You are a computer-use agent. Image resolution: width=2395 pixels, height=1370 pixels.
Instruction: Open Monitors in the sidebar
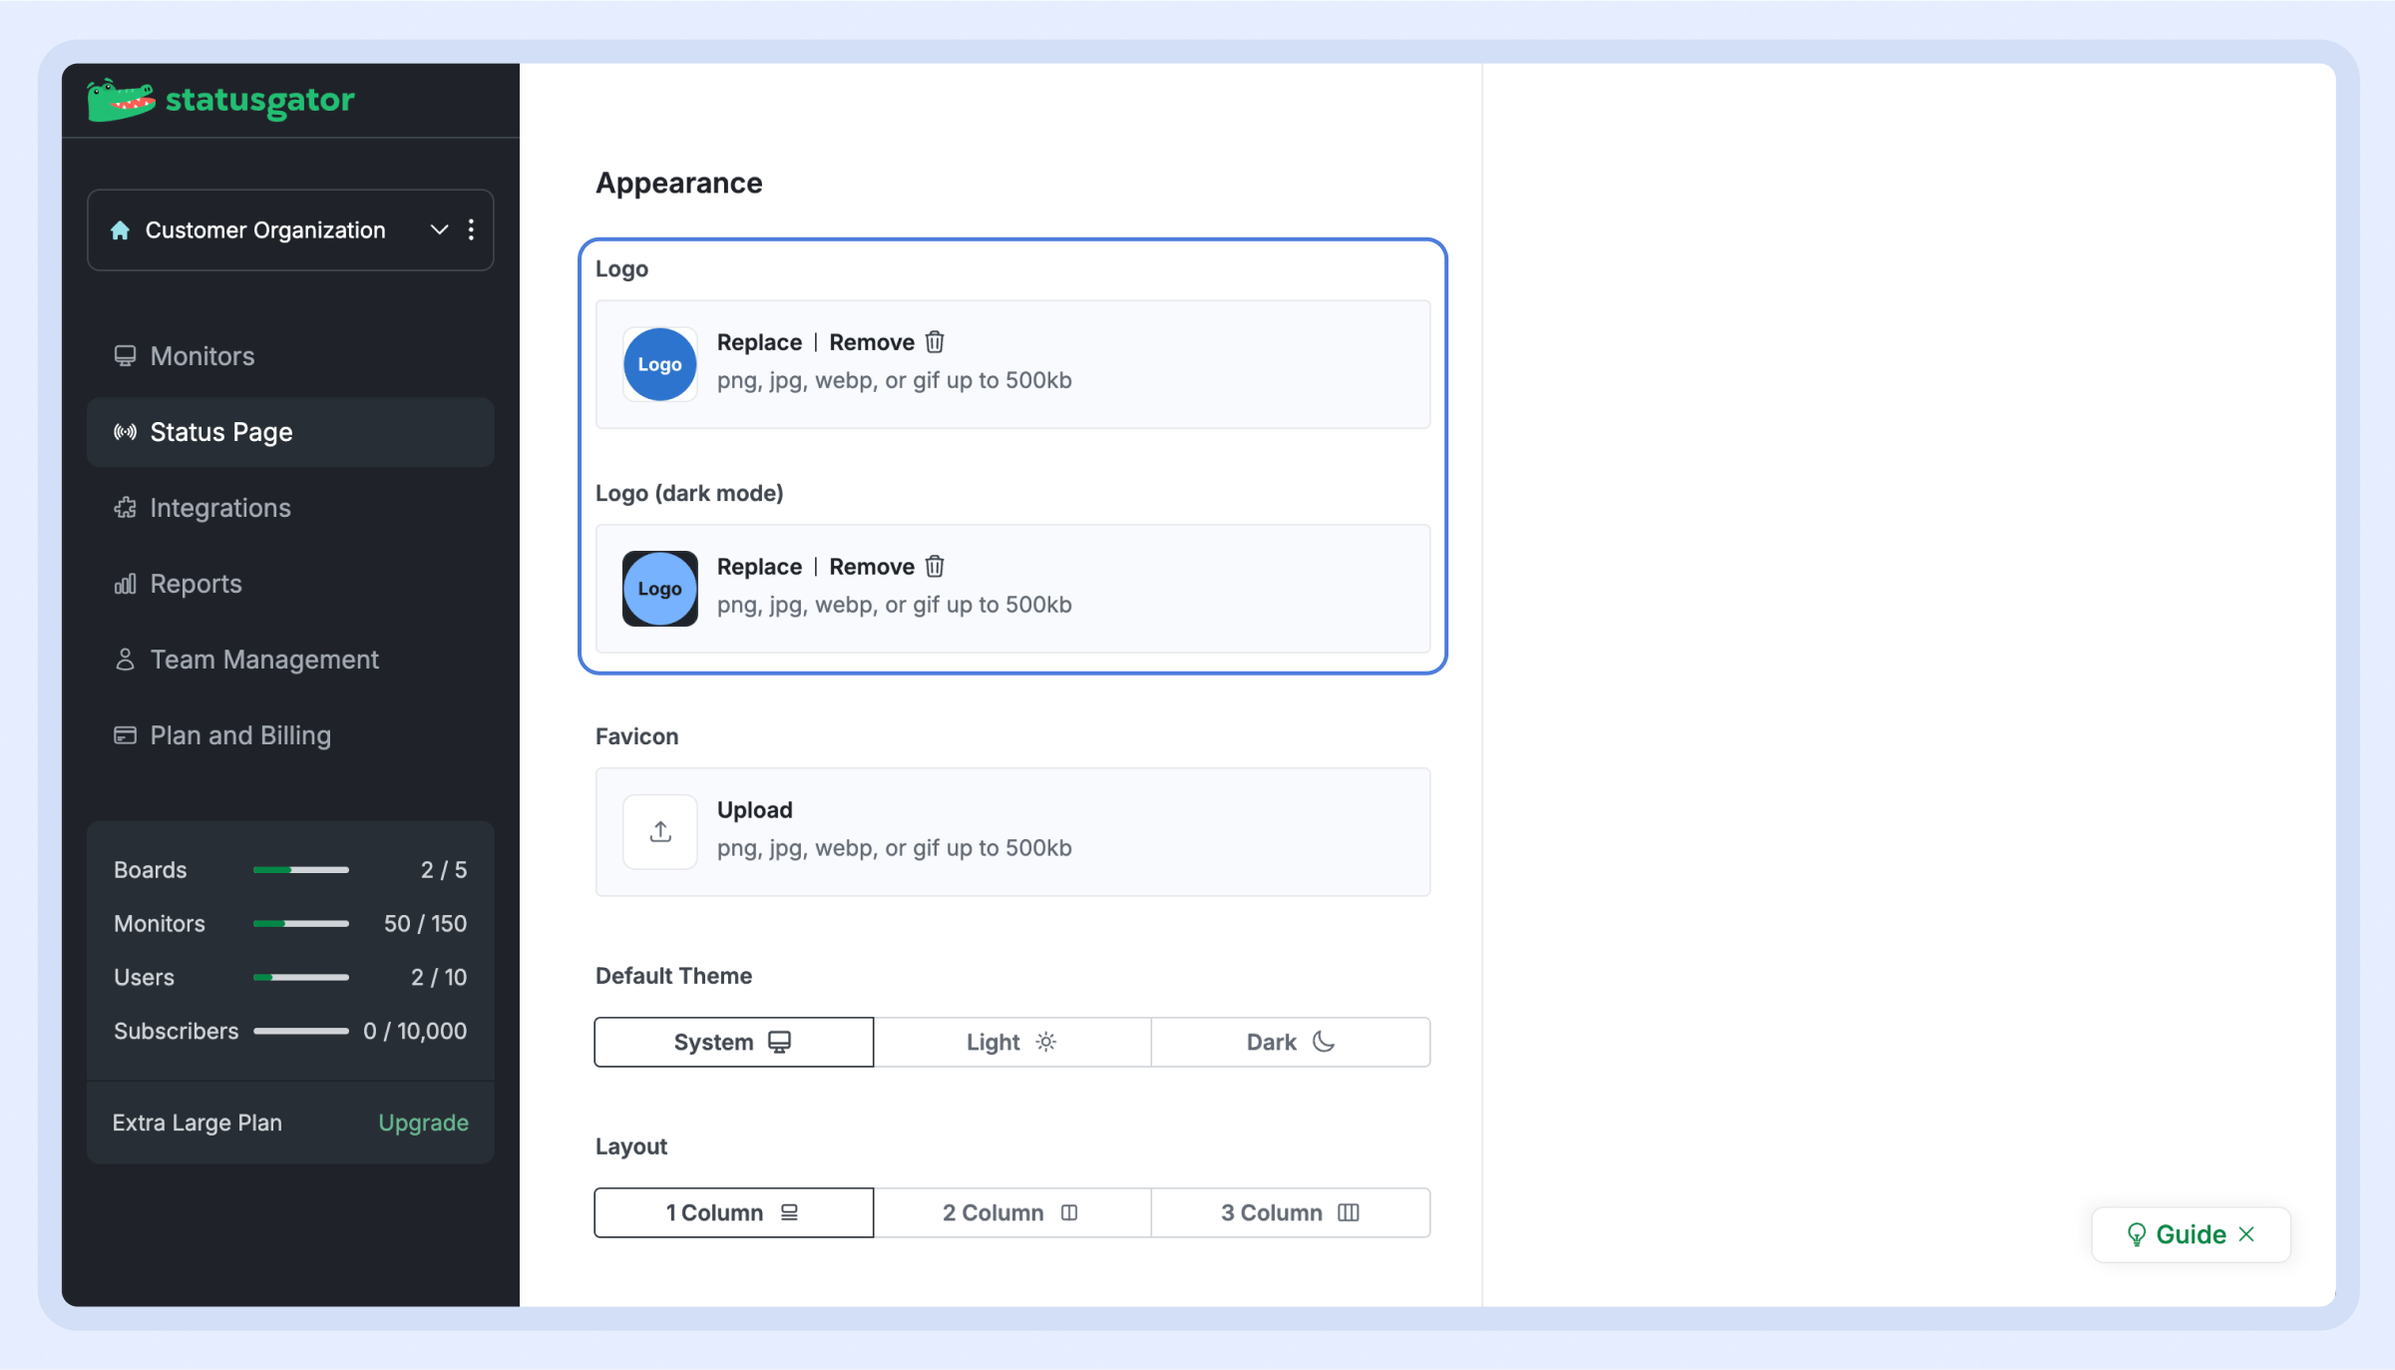[x=202, y=356]
